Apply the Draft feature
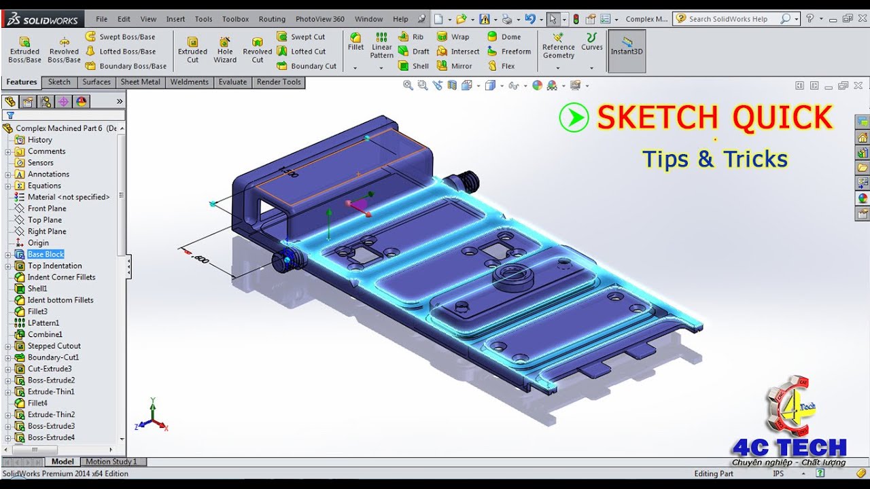This screenshot has width=870, height=489. [x=414, y=52]
